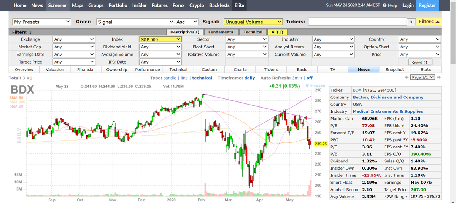456x203 pixels.
Task: Open the Price filter dropdown
Action: [420, 54]
